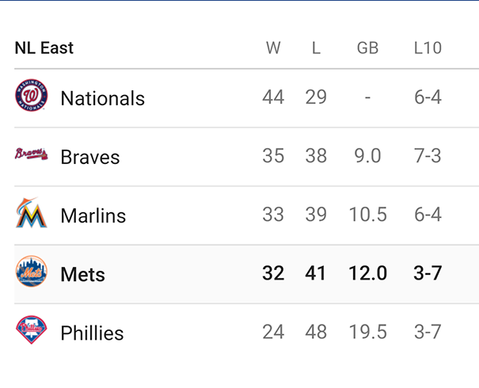Select the highlighted Mets team name
This screenshot has width=479, height=388.
[83, 274]
